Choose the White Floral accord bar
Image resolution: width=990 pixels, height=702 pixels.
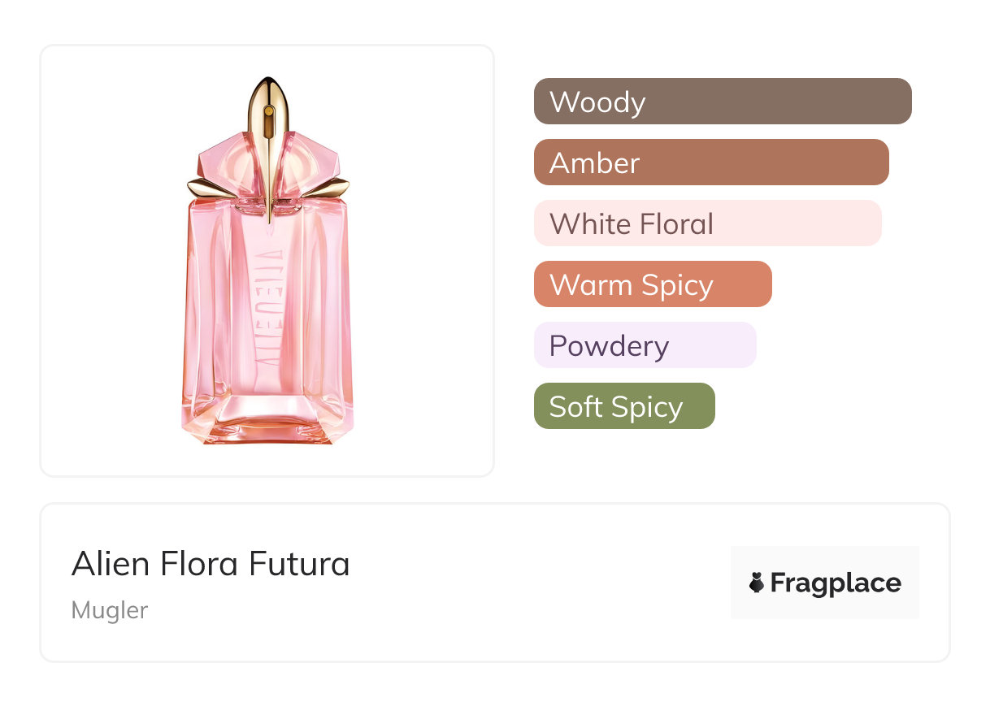(x=707, y=223)
